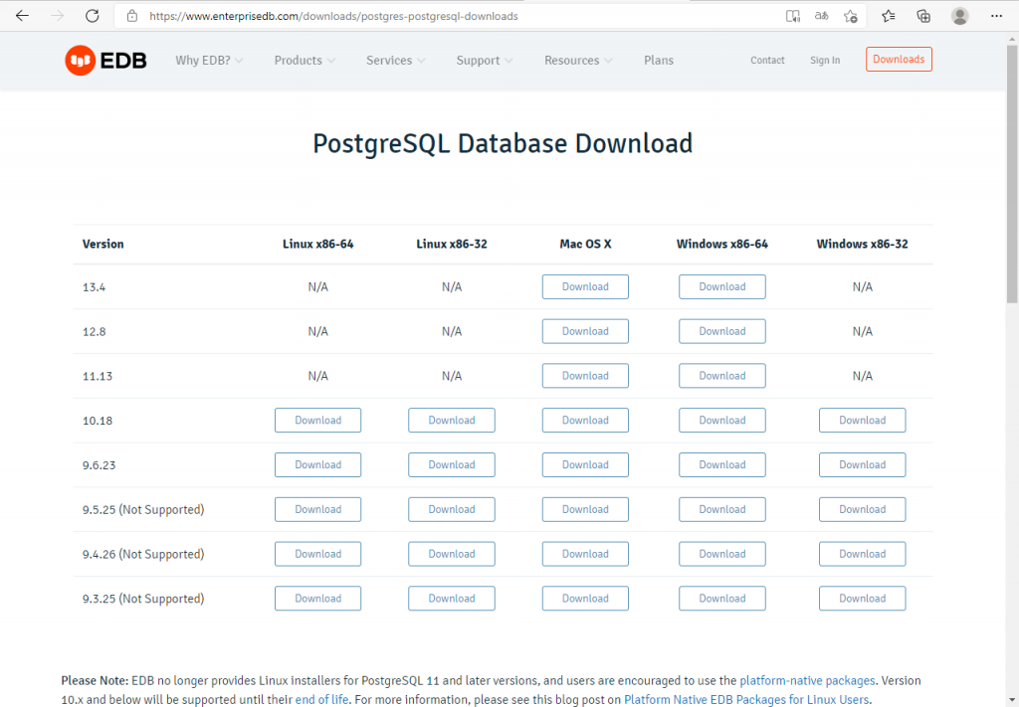The image size is (1019, 707).
Task: Click the address bar URL
Action: [333, 16]
